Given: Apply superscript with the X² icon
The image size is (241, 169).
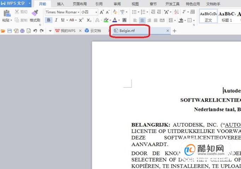Looking at the screenshot, I should (x=81, y=20).
